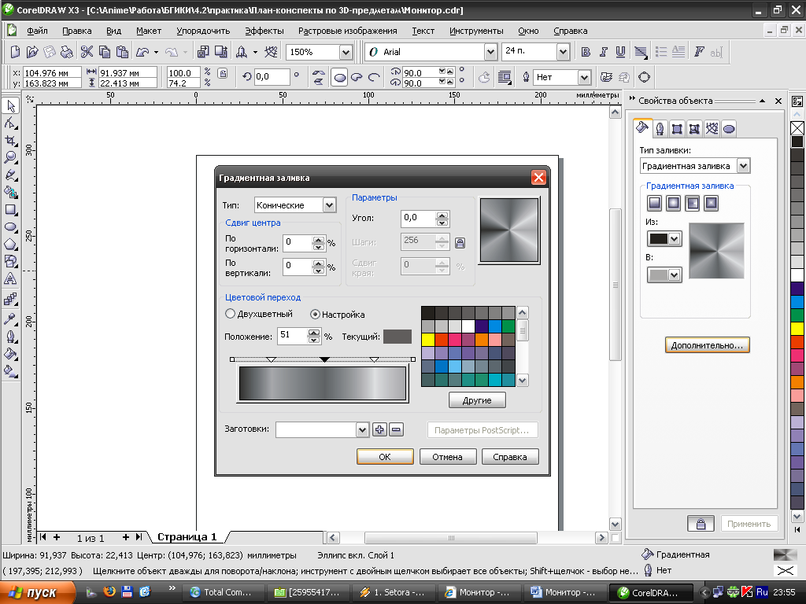Open the Тип заливки dropdown
The height and width of the screenshot is (604, 806).
[743, 166]
